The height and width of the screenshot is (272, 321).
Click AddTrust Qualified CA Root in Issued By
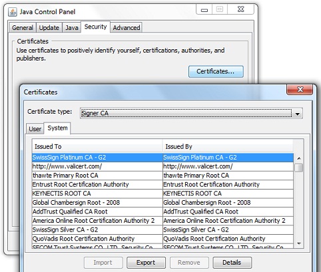coord(228,211)
